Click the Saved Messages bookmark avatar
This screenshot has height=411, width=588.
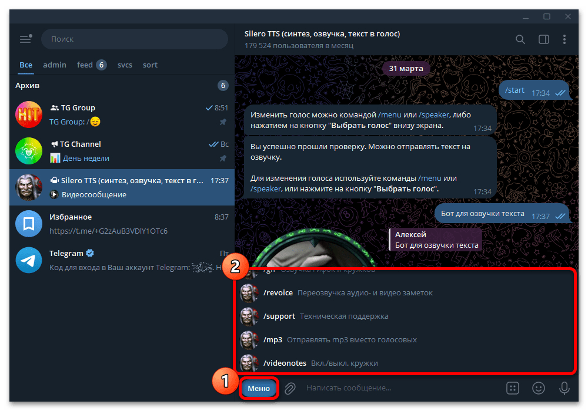[x=29, y=224]
